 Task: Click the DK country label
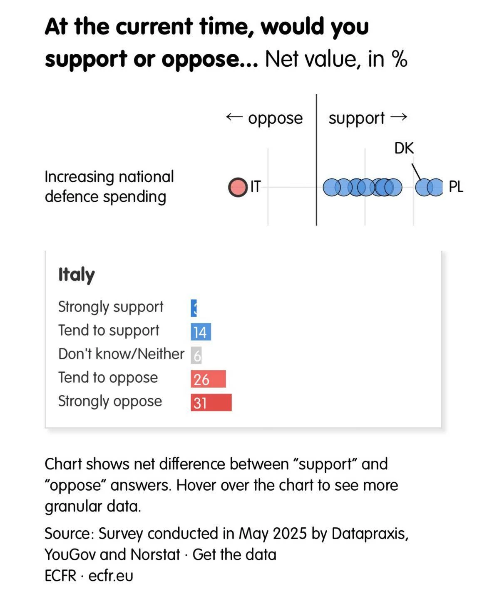(404, 148)
